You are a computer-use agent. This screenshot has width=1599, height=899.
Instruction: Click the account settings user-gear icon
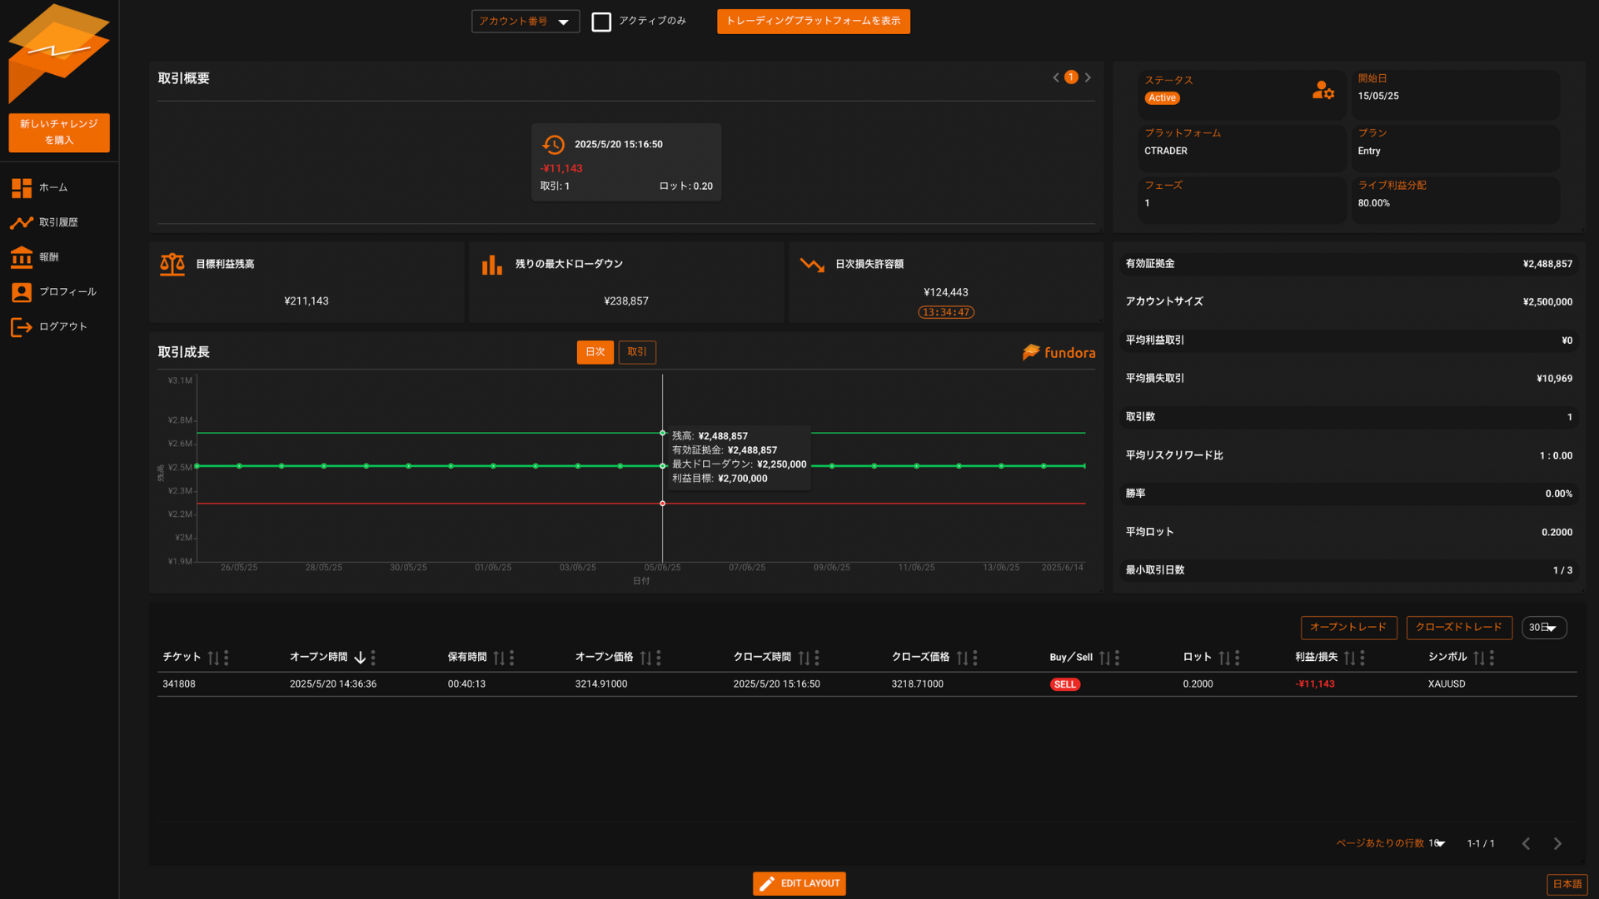[1323, 90]
